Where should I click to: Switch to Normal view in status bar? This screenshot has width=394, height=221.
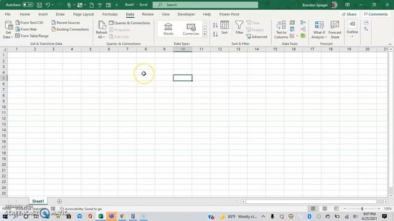pyautogui.click(x=313, y=209)
